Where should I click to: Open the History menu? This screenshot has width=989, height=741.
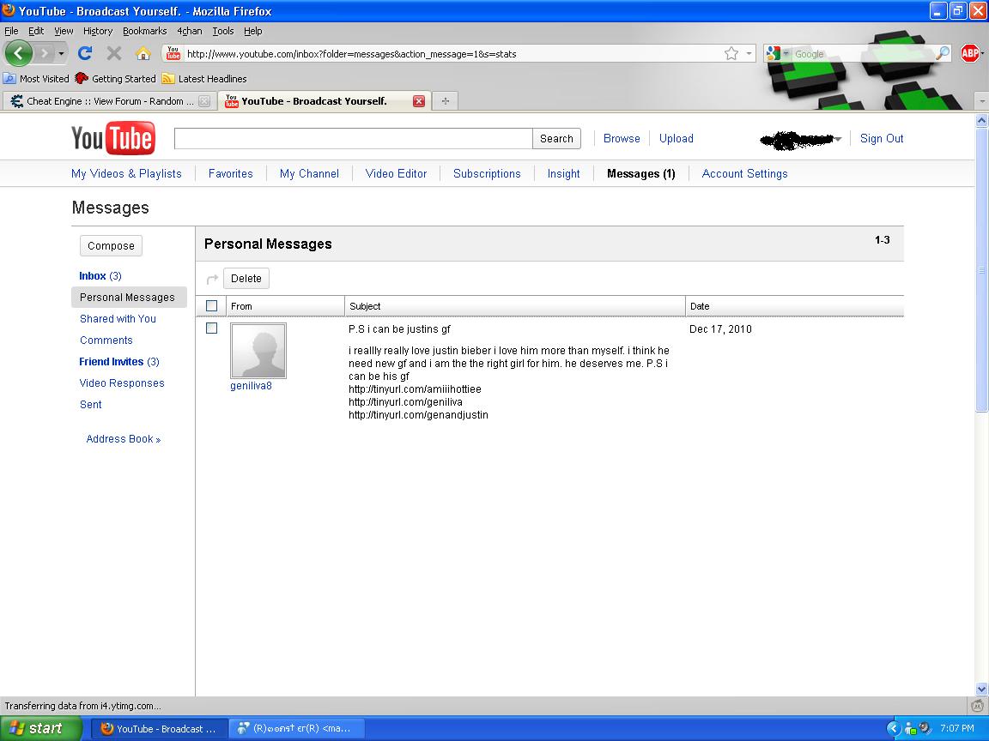coord(98,31)
